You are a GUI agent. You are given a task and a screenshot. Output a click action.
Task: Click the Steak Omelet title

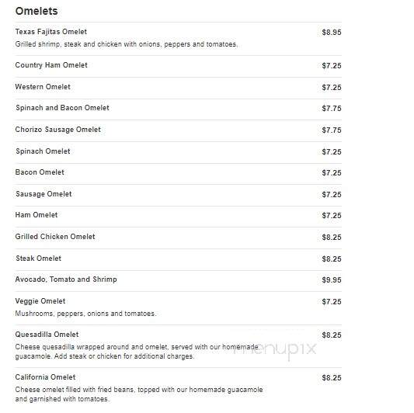click(38, 259)
